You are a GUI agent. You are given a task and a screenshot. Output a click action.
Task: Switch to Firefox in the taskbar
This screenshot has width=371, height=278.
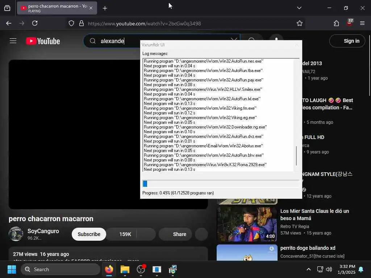(x=109, y=269)
